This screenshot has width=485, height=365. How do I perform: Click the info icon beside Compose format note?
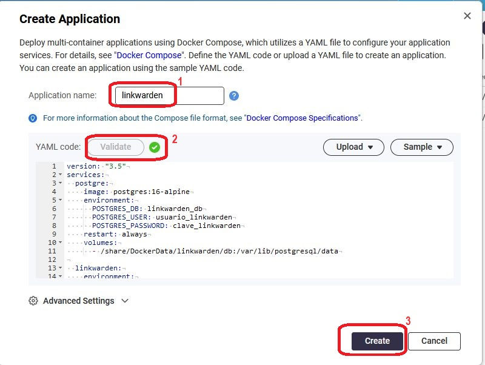click(x=33, y=118)
